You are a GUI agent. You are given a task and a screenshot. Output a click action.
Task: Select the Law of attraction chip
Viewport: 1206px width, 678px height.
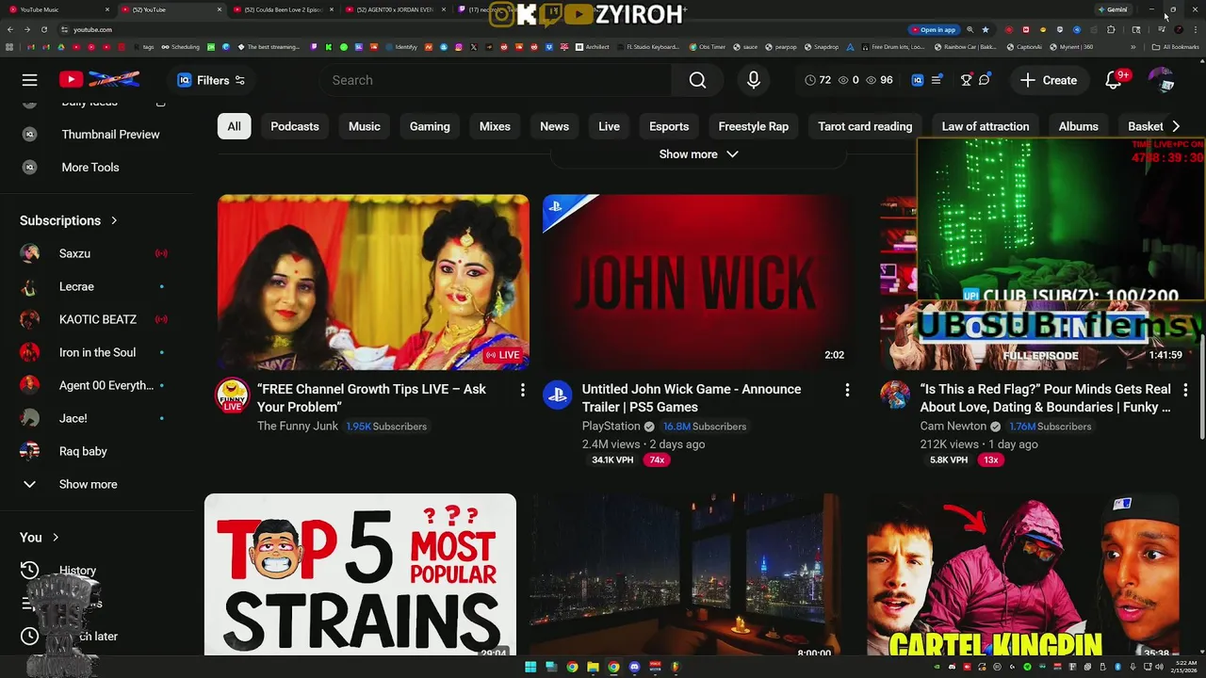tap(986, 126)
